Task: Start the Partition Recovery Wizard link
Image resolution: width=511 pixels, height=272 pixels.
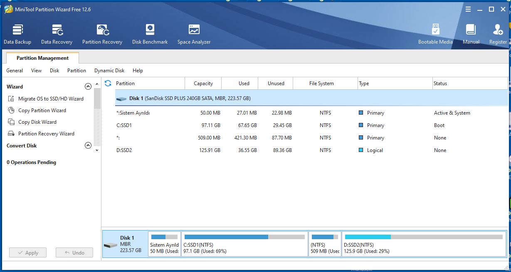Action: pyautogui.click(x=46, y=134)
